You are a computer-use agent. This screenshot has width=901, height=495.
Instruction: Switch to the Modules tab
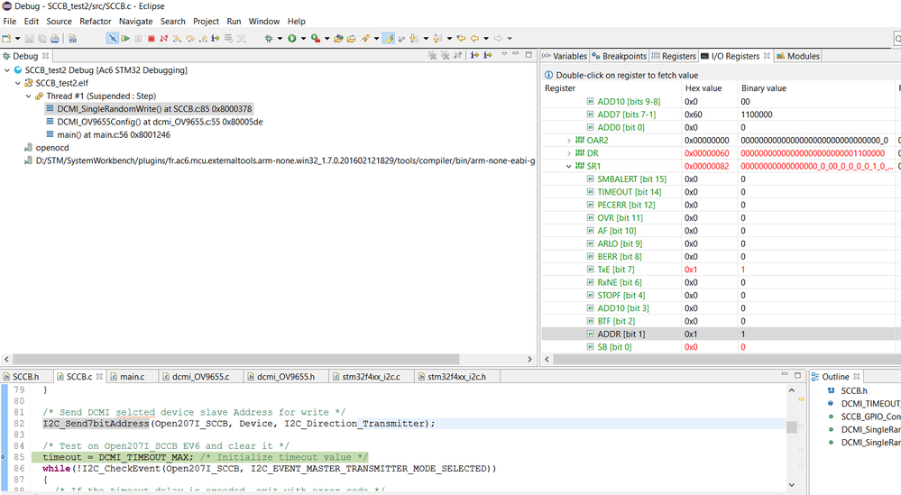coord(797,56)
